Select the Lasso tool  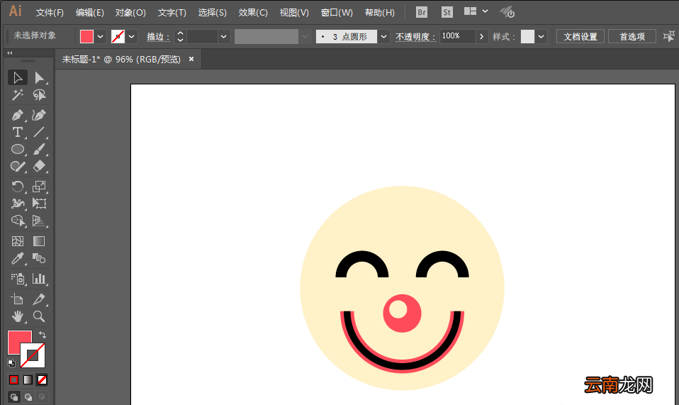tap(39, 94)
